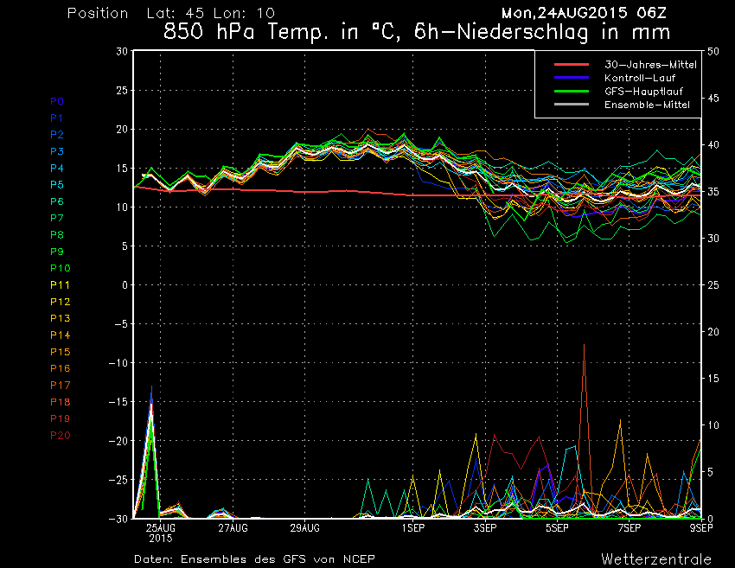Select the P3 member label
This screenshot has height=568, width=735.
(57, 151)
